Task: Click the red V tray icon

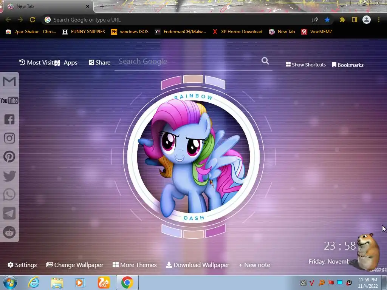Action: click(x=312, y=282)
